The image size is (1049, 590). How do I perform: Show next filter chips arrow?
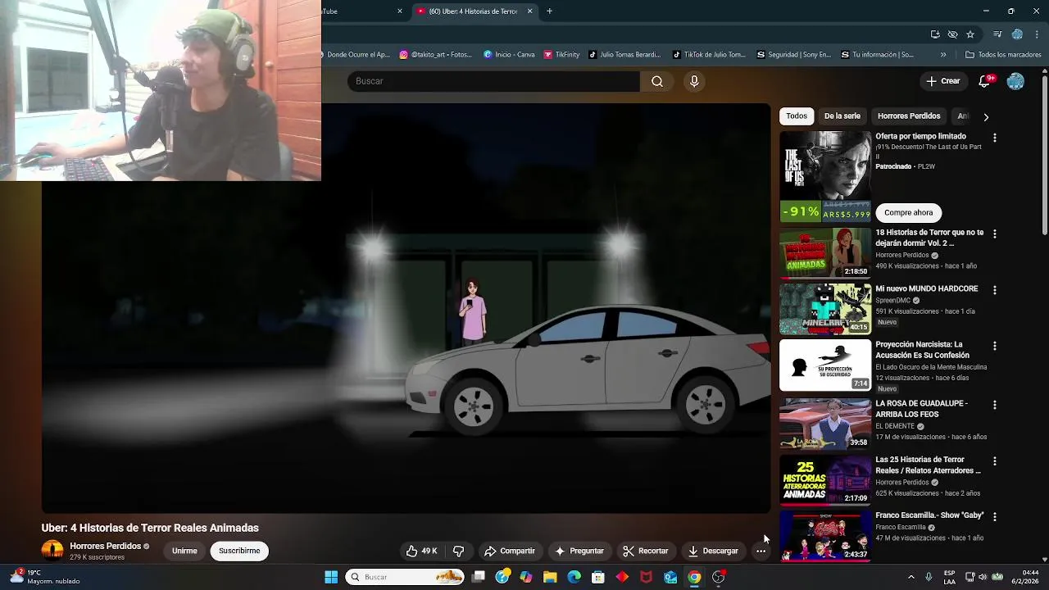tap(986, 116)
